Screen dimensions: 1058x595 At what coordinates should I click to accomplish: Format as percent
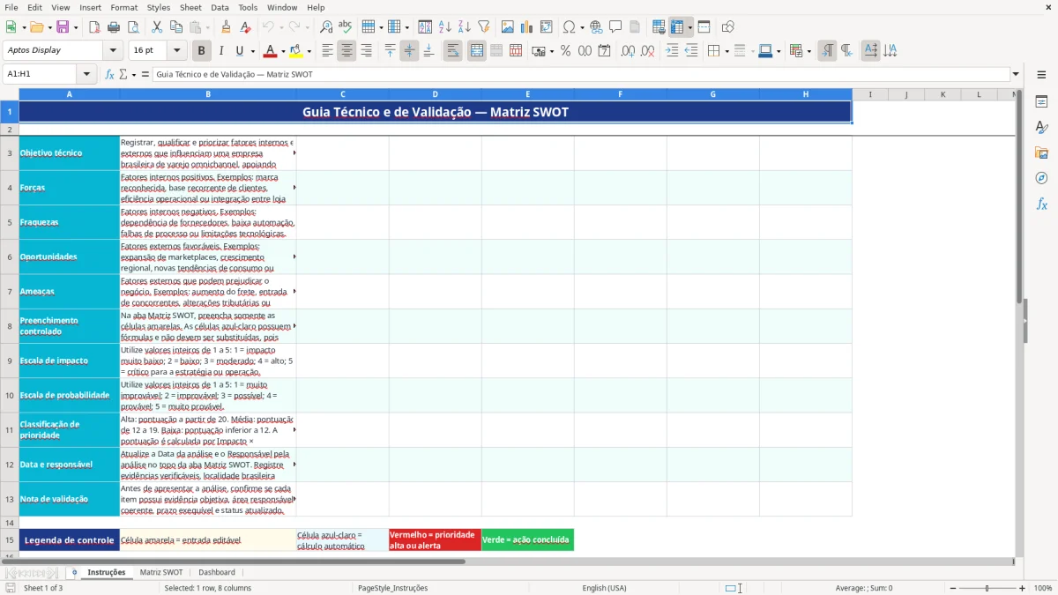[565, 50]
